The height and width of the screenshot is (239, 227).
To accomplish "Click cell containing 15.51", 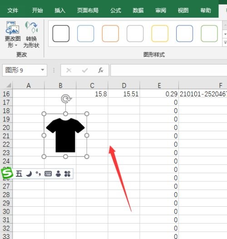I will click(x=124, y=94).
